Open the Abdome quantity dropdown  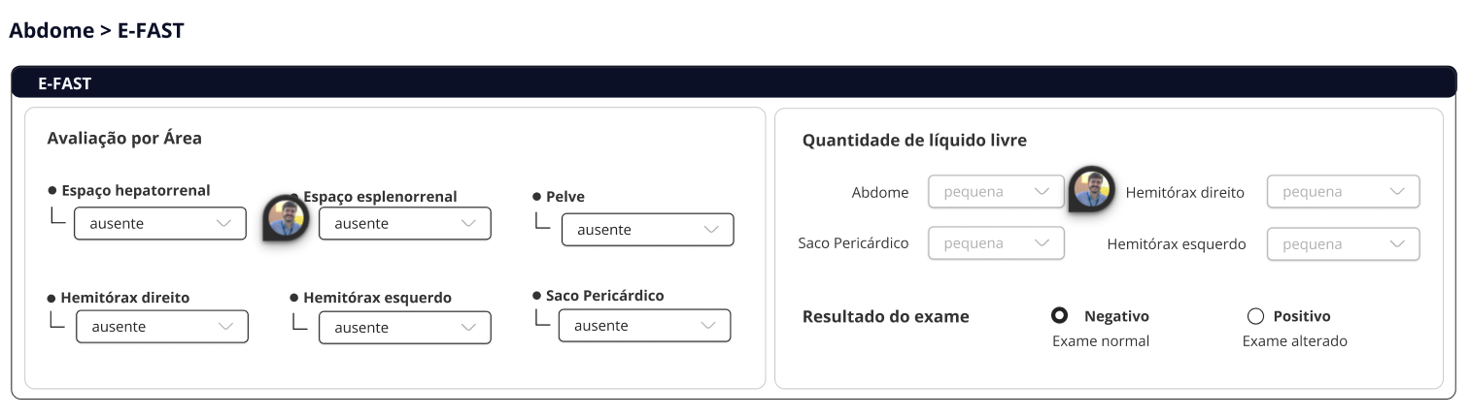pyautogui.click(x=996, y=192)
